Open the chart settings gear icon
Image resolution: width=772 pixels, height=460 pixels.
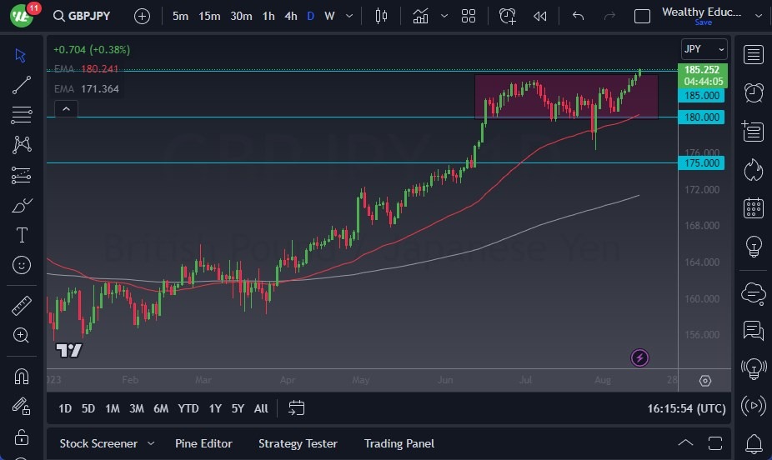705,381
